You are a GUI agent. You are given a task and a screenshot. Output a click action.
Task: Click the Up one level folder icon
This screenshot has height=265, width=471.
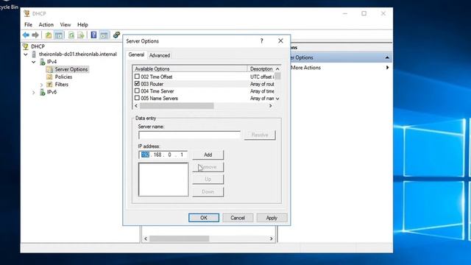(x=49, y=35)
